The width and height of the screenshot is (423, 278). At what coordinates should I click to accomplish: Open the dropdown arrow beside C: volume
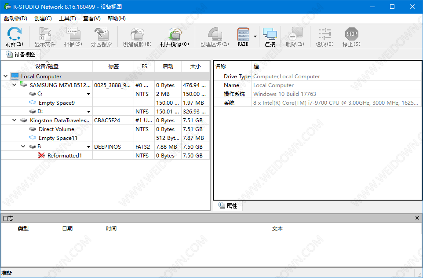pos(88,94)
